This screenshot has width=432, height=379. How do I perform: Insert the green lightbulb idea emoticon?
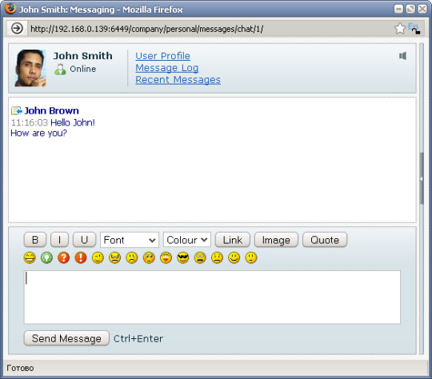click(46, 257)
